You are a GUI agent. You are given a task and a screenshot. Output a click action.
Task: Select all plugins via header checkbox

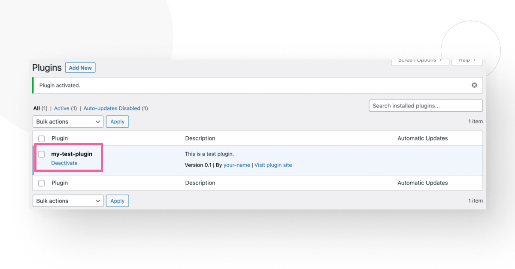tap(41, 138)
